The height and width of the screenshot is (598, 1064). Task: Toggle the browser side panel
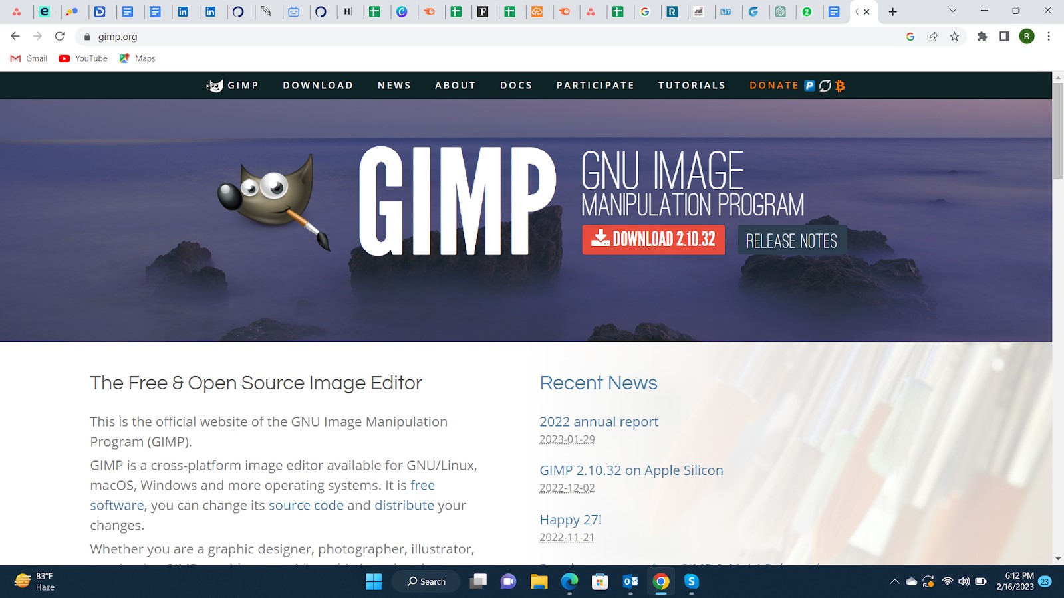pos(1004,37)
